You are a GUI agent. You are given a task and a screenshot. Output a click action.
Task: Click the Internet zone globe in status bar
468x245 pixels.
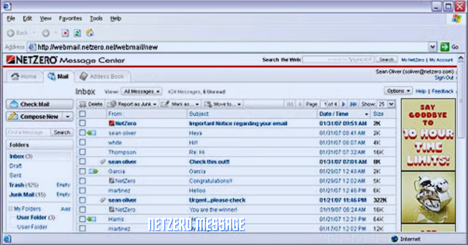(x=394, y=239)
